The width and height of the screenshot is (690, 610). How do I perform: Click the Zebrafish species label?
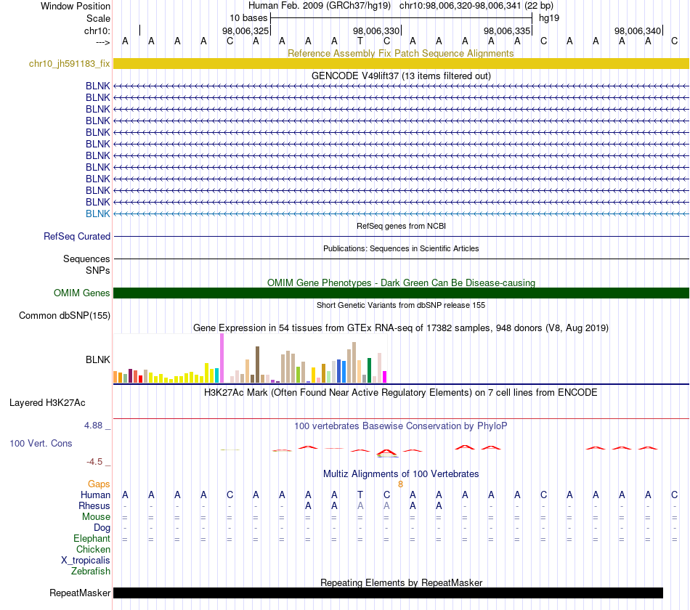(x=91, y=572)
